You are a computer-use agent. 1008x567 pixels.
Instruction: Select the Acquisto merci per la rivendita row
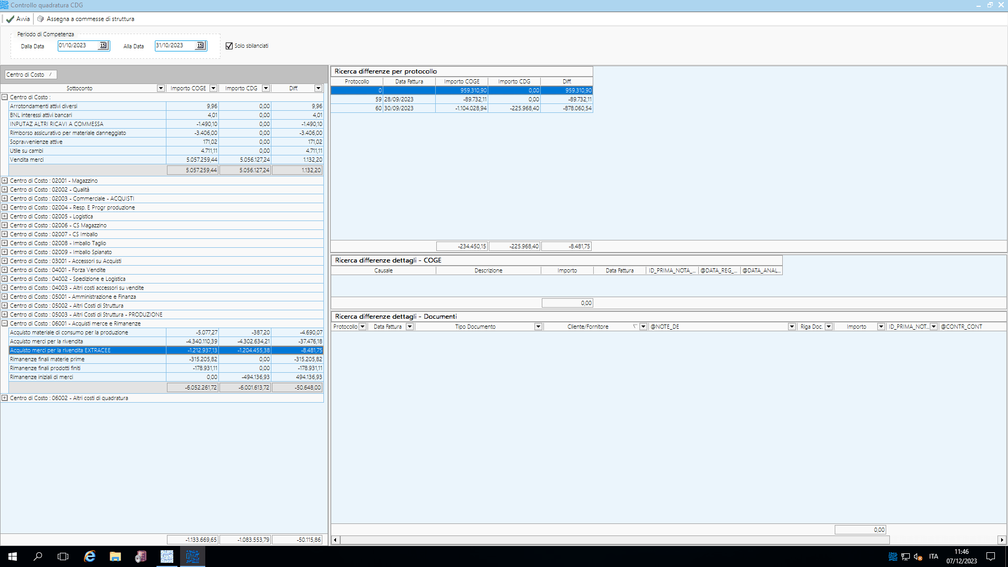pyautogui.click(x=166, y=341)
